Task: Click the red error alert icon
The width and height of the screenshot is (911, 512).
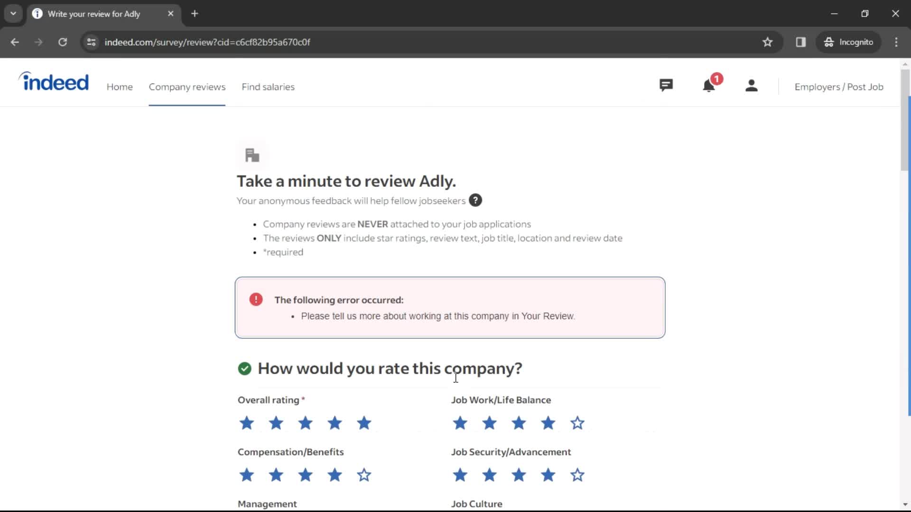Action: pyautogui.click(x=256, y=300)
